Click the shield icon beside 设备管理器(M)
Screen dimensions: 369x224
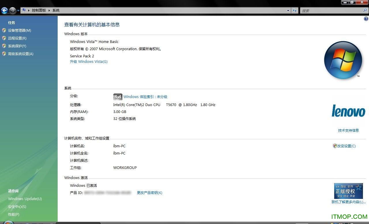click(x=4, y=30)
